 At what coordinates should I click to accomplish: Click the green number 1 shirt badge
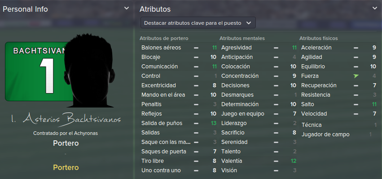pyautogui.click(x=39, y=72)
